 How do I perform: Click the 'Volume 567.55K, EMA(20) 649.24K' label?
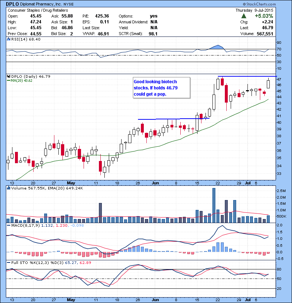(x=47, y=188)
